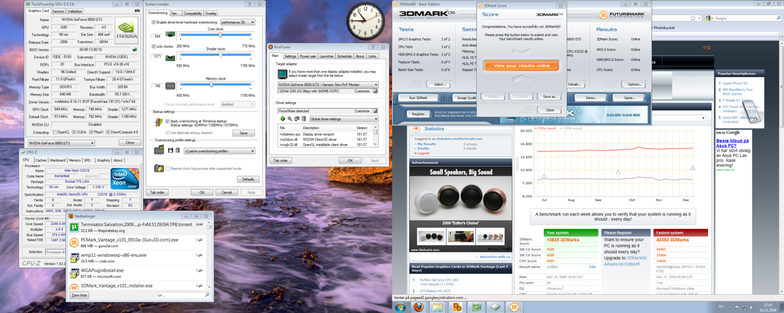Viewport: 784px width, 313px height.
Task: Click the search magnifier in Nedlastinger window
Action: [x=207, y=295]
